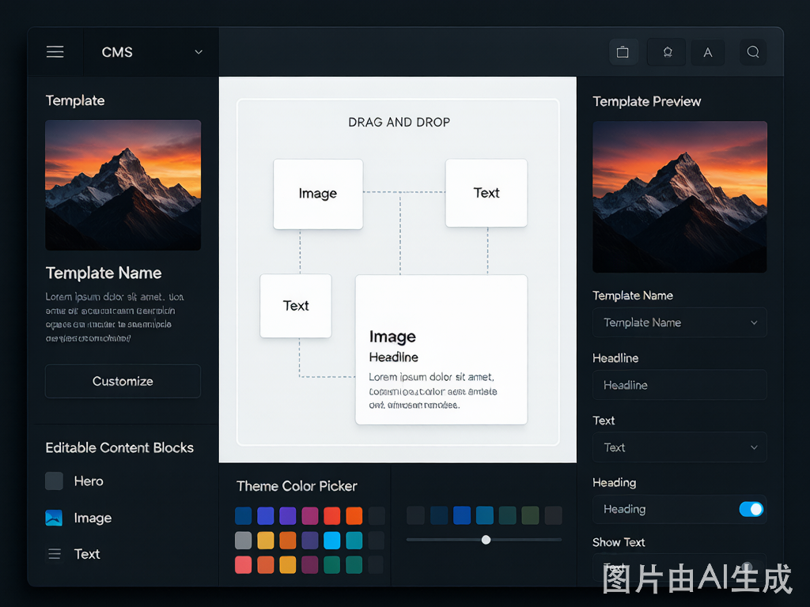This screenshot has height=607, width=810.
Task: Select the Image block icon
Action: pyautogui.click(x=55, y=518)
